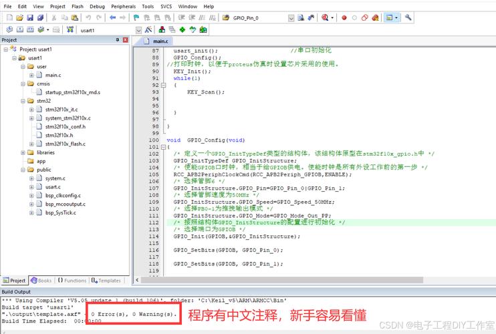Click code line 114 GPIO_Init call

point(237,236)
